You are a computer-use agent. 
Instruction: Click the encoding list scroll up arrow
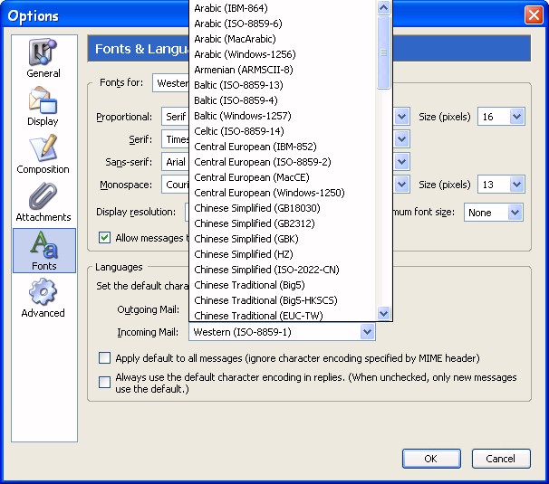coord(384,8)
